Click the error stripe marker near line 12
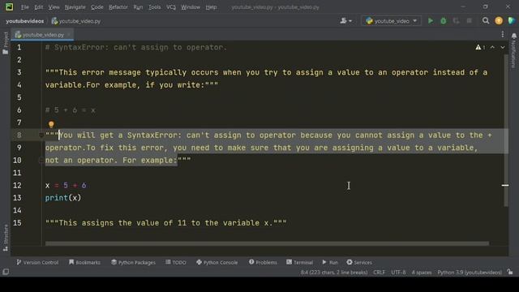Image resolution: width=519 pixels, height=292 pixels. pyautogui.click(x=505, y=186)
